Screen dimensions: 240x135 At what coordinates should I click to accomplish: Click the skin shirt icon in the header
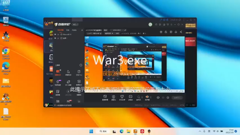168,25
